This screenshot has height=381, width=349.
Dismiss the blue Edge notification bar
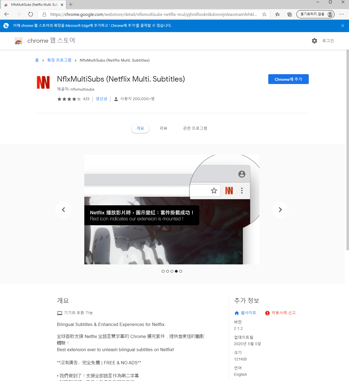(343, 26)
